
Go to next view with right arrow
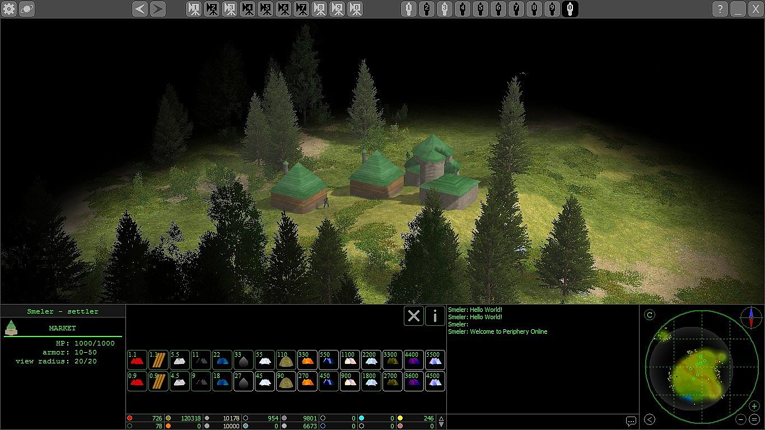(158, 9)
